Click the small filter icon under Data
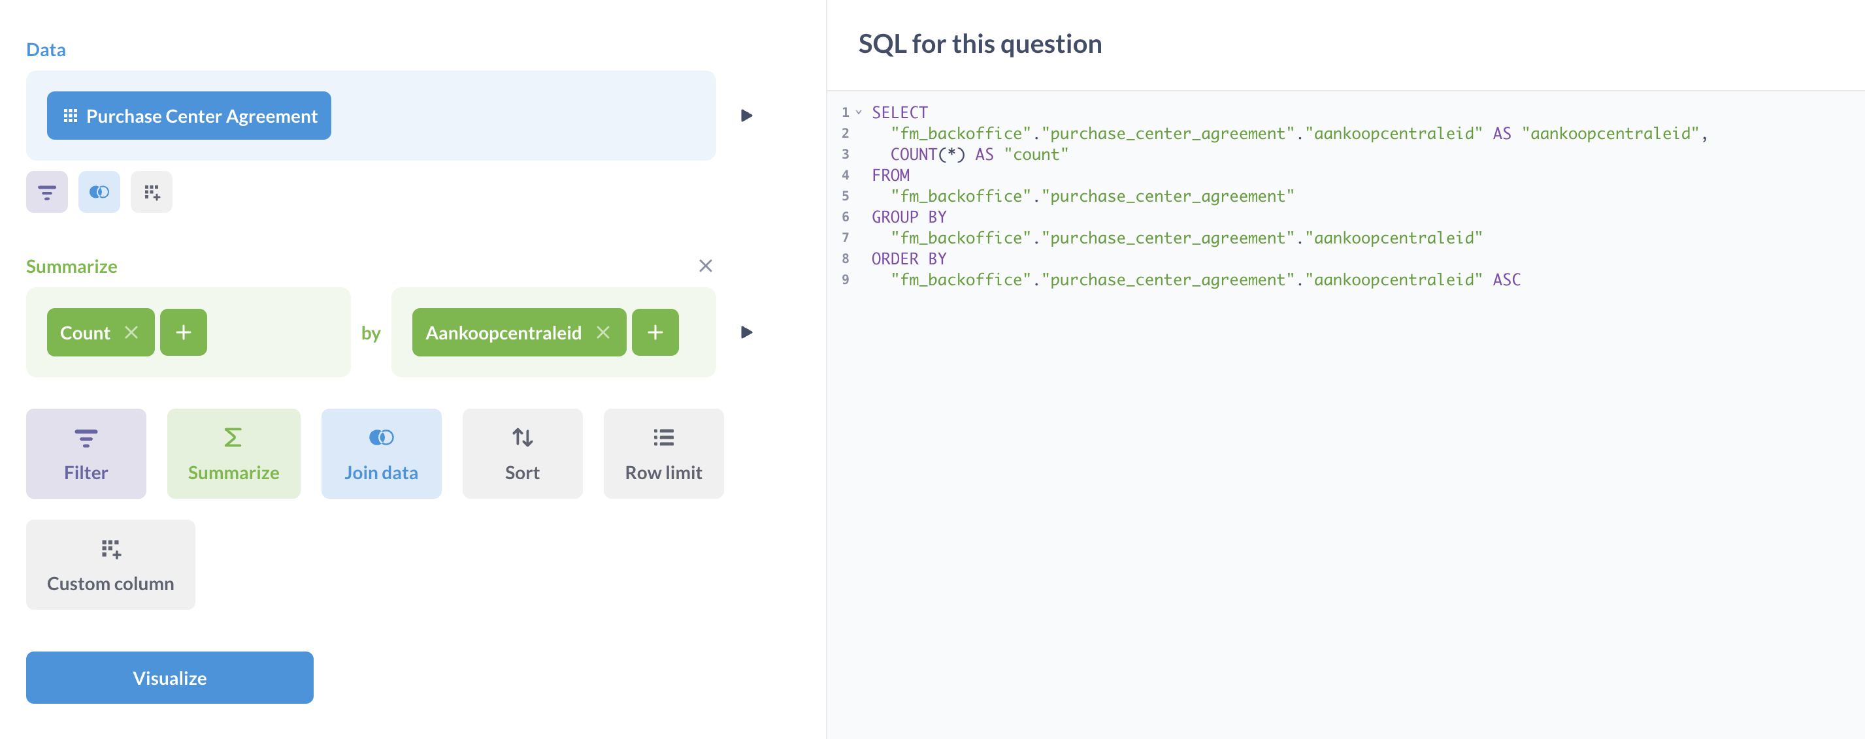This screenshot has width=1865, height=739. (46, 193)
